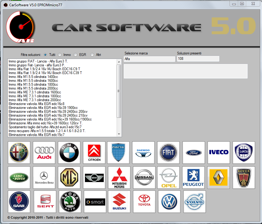Click the Rover brand logo
The height and width of the screenshot is (224, 262).
(244, 178)
